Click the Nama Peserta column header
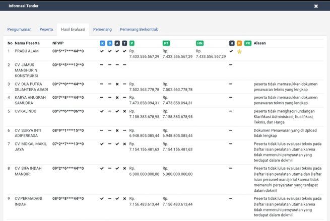330x221 pixels. (x=27, y=43)
